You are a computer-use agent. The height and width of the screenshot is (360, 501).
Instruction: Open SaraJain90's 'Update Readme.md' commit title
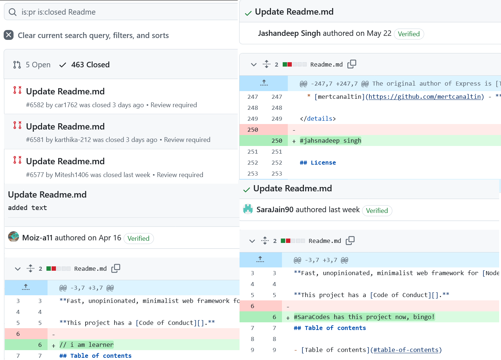coord(293,188)
